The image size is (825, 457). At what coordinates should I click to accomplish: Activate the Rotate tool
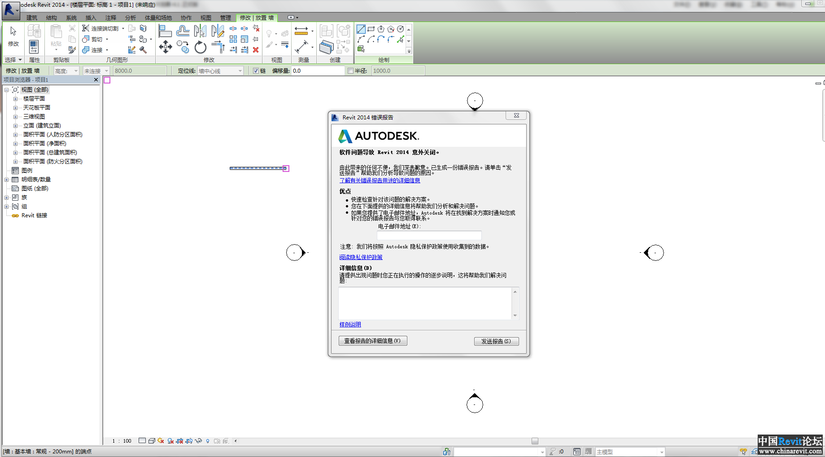[200, 47]
